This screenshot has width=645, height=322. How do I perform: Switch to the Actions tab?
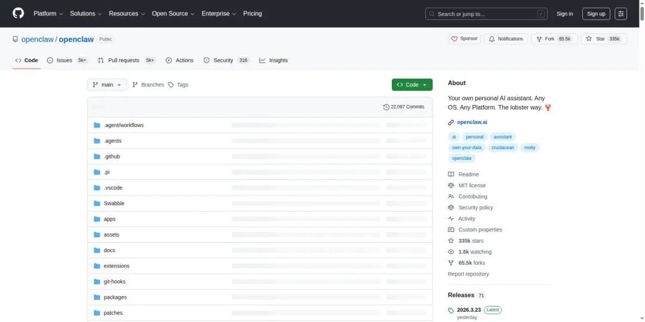(x=179, y=60)
